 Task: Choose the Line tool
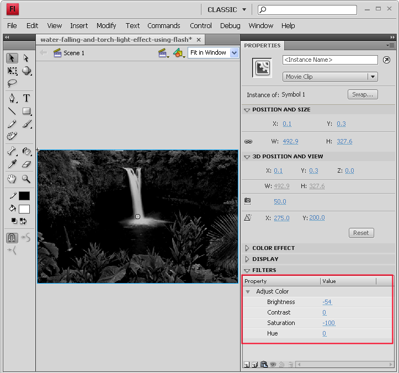coord(12,111)
